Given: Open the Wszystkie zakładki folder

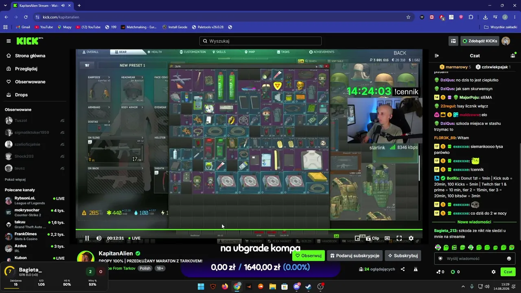Looking at the screenshot, I should tap(501, 27).
